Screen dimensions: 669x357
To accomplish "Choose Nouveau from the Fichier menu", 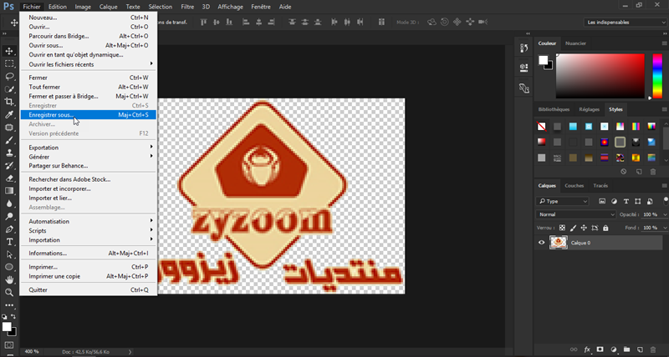I will click(89, 18).
